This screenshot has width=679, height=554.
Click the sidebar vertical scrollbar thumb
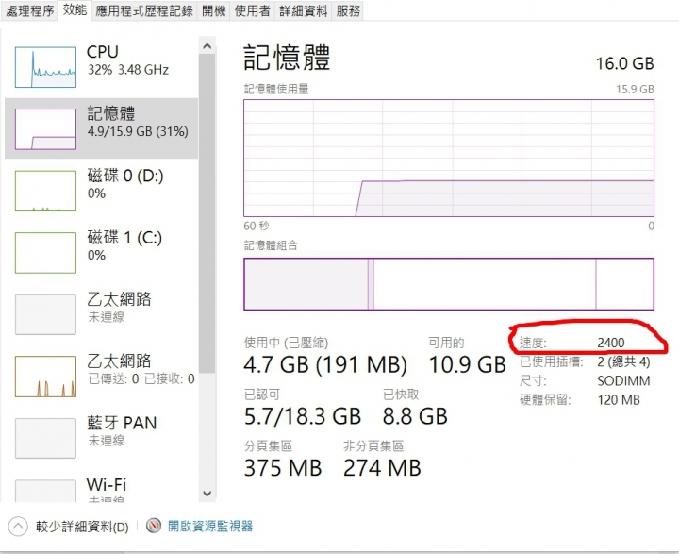(207, 213)
